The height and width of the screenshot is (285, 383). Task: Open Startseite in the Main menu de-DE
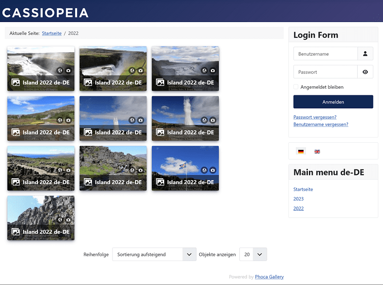pyautogui.click(x=303, y=189)
